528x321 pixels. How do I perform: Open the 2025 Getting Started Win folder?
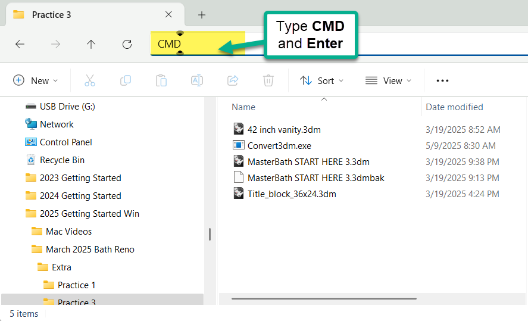click(x=89, y=214)
